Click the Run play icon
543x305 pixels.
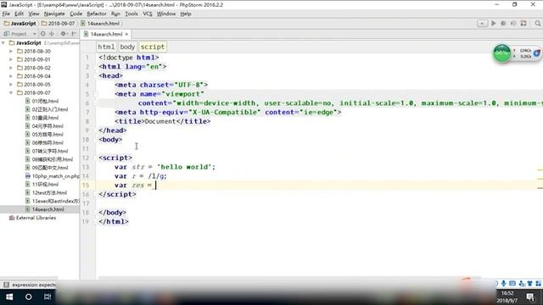click(x=494, y=24)
